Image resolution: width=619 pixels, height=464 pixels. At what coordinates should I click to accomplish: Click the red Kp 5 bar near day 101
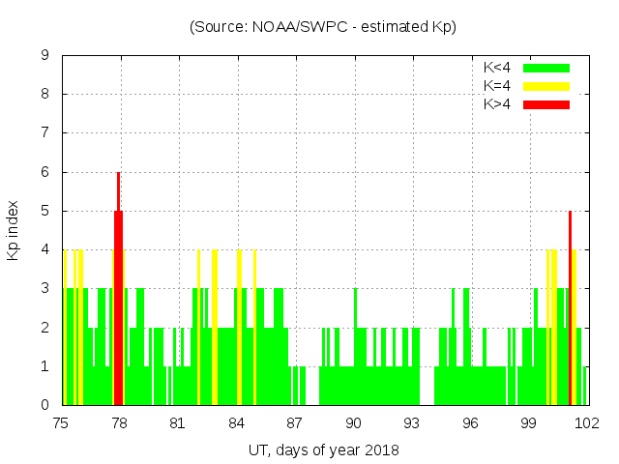coord(571,309)
